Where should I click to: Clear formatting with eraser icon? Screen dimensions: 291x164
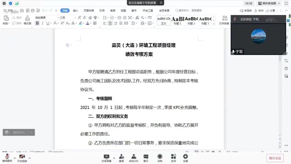coord(90,18)
